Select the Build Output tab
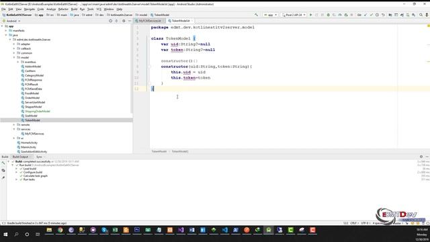The width and height of the screenshot is (430, 242). tap(20, 157)
